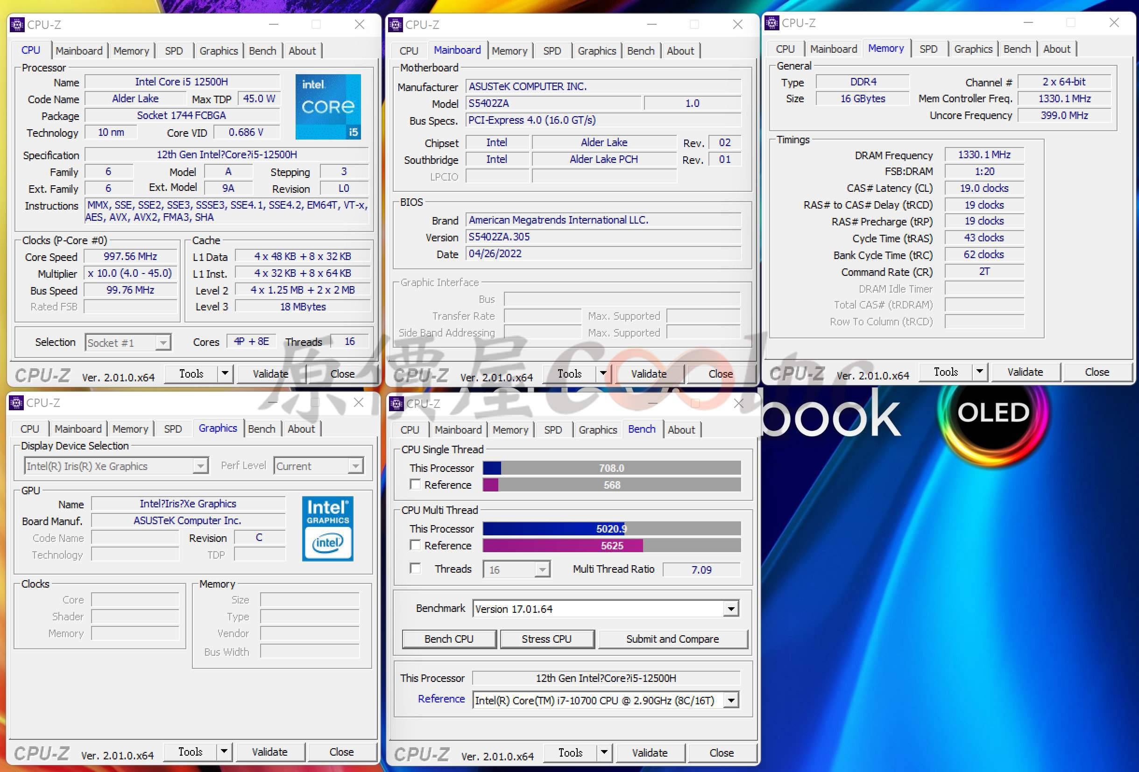
Task: Click Validate in the Bench window
Action: [650, 753]
